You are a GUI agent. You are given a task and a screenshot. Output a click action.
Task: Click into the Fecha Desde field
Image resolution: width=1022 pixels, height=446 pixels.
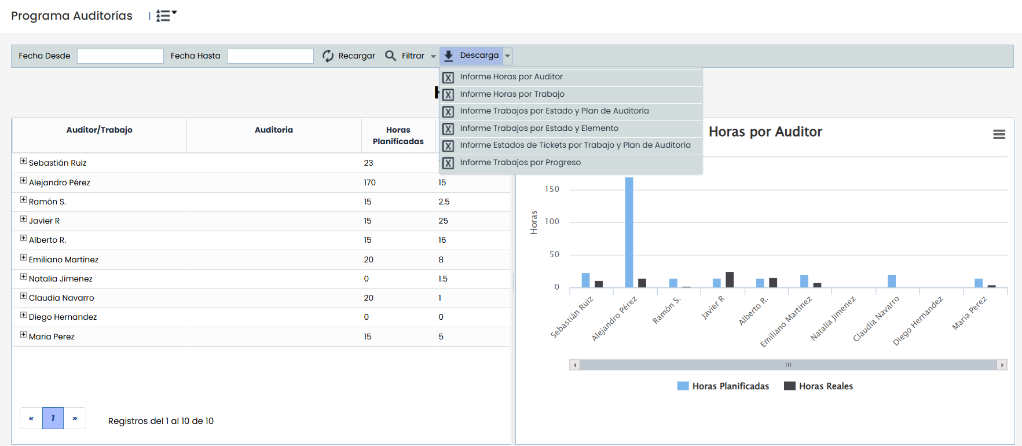pos(120,56)
